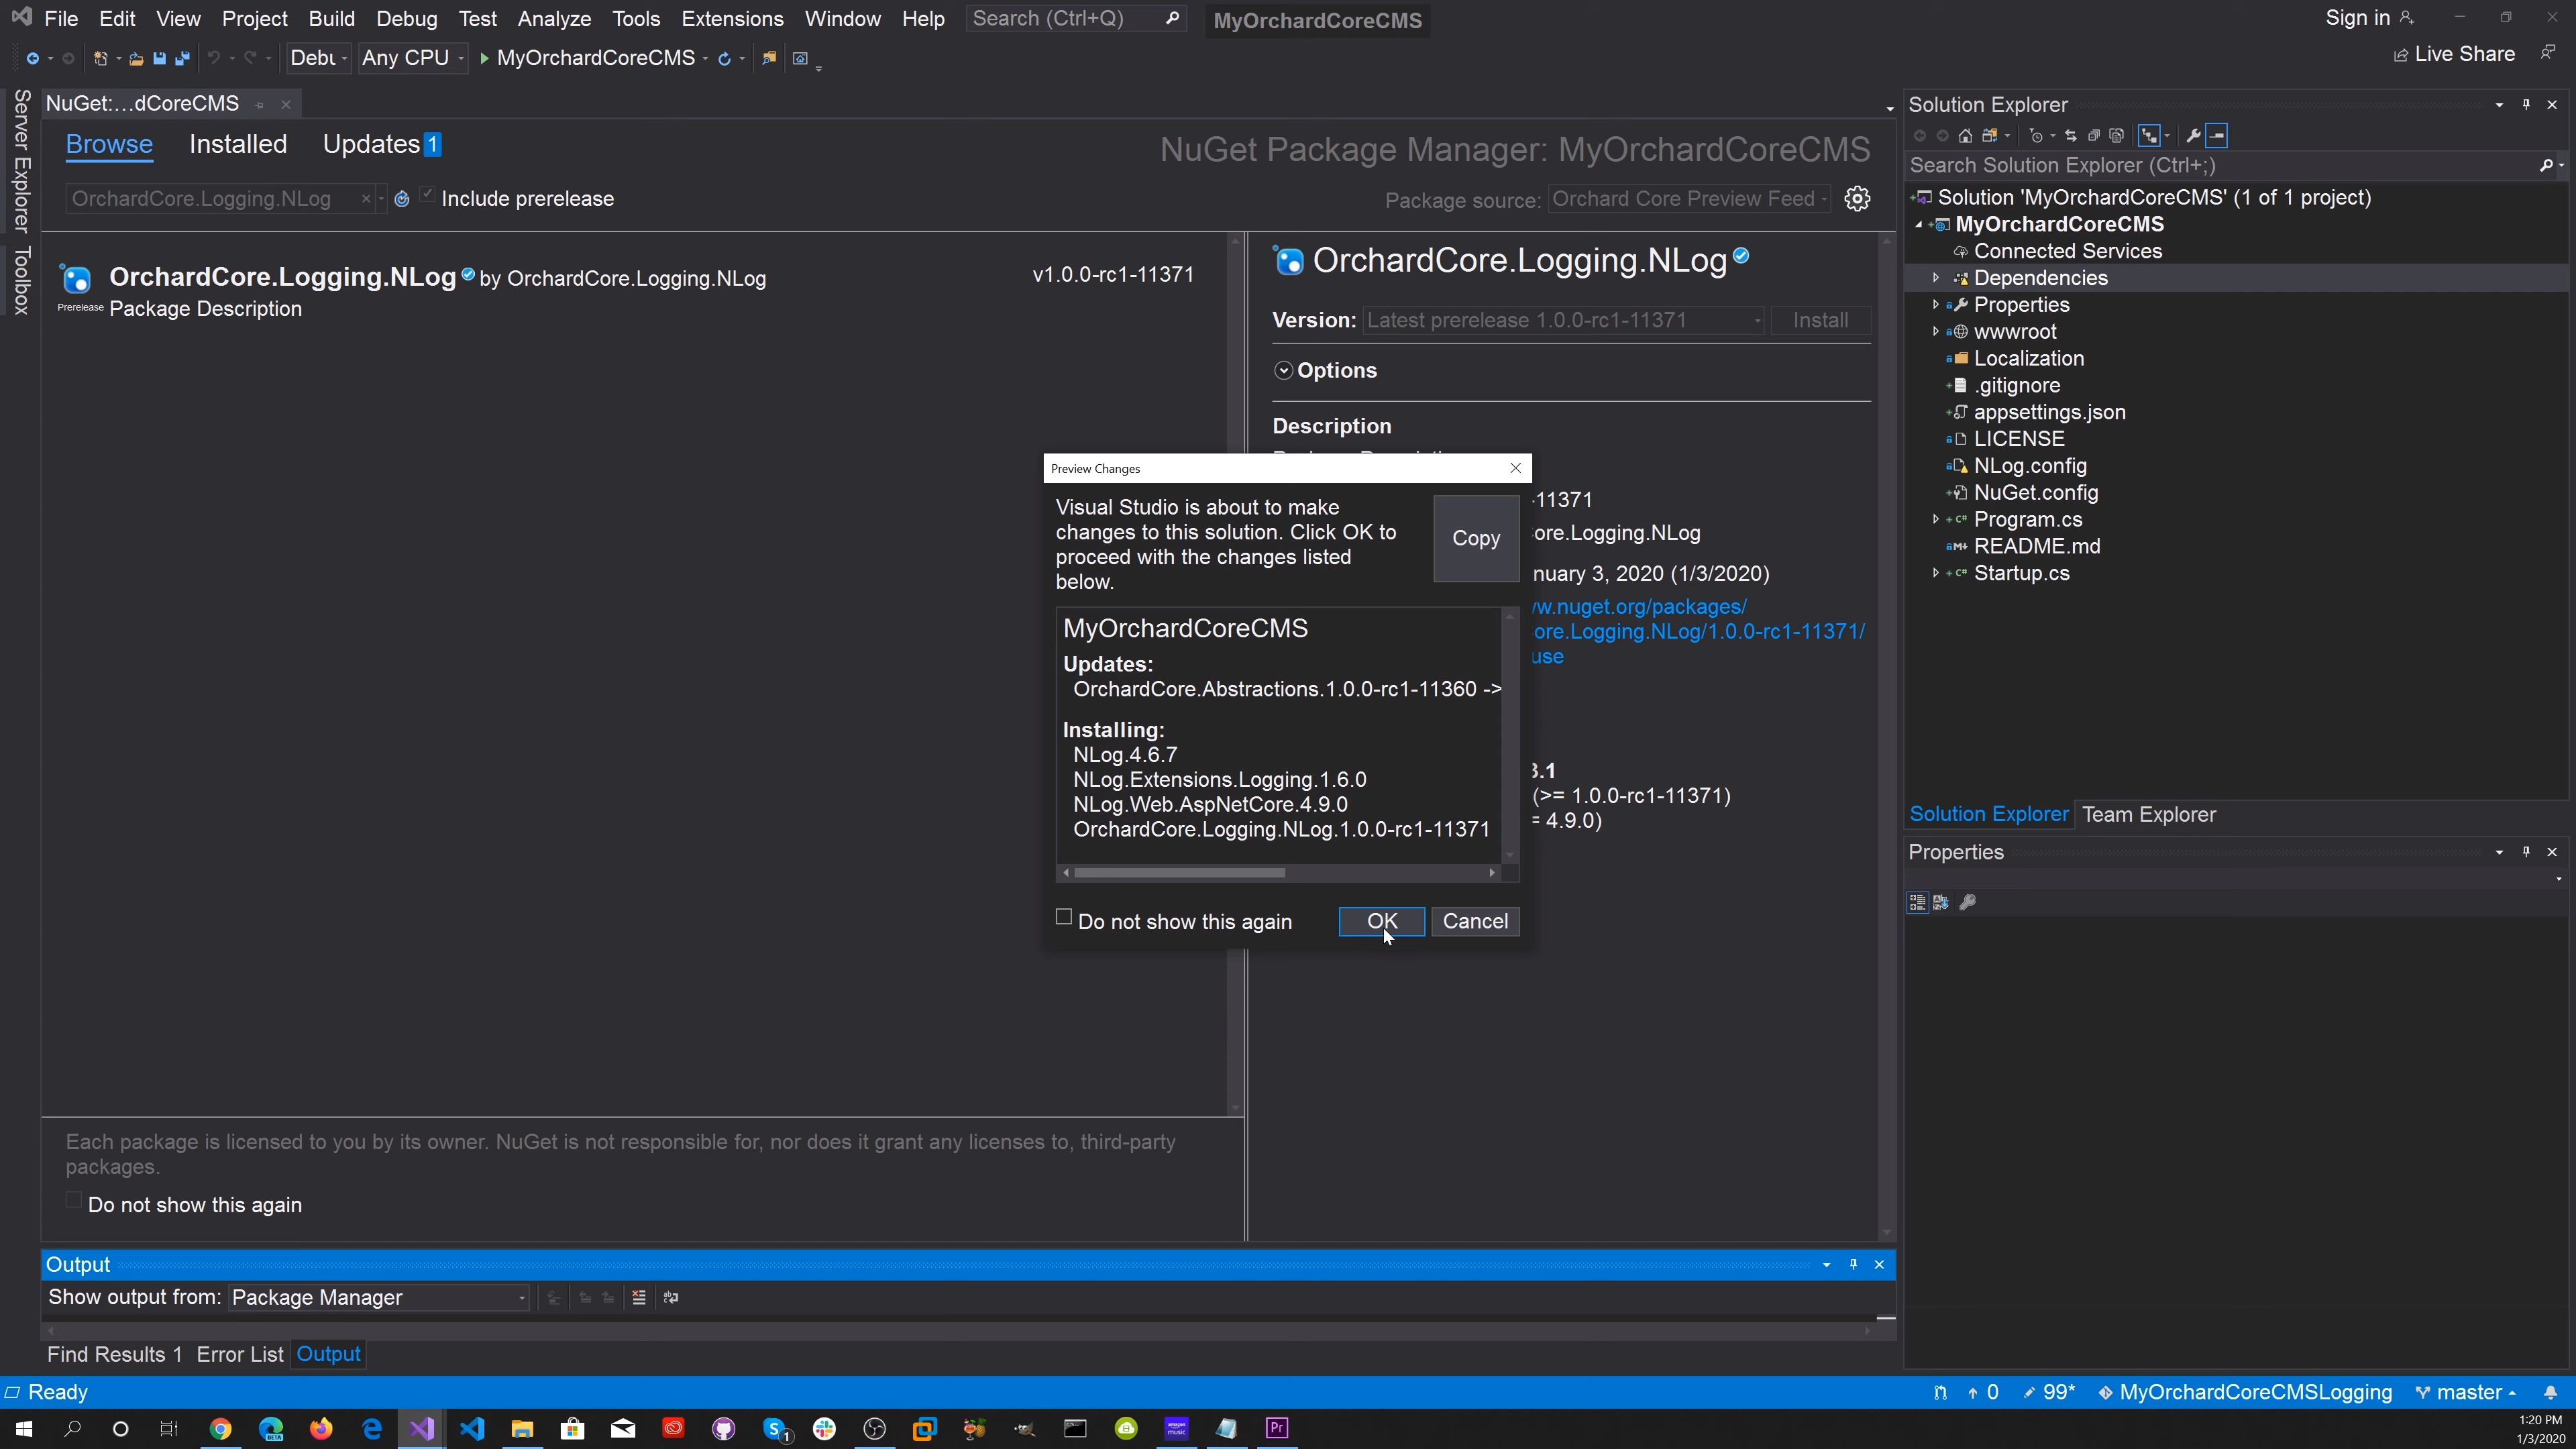
Task: Click Property Pages wrench in Properties panel
Action: (x=1967, y=902)
